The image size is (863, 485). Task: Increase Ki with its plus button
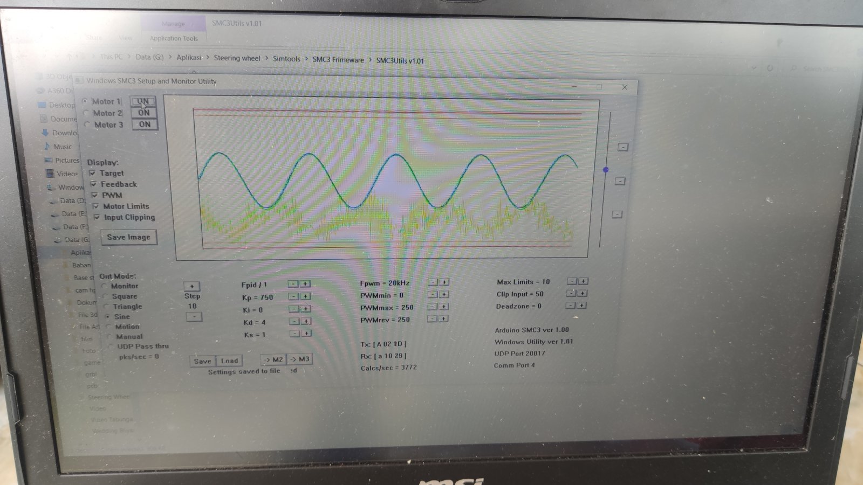click(x=306, y=309)
